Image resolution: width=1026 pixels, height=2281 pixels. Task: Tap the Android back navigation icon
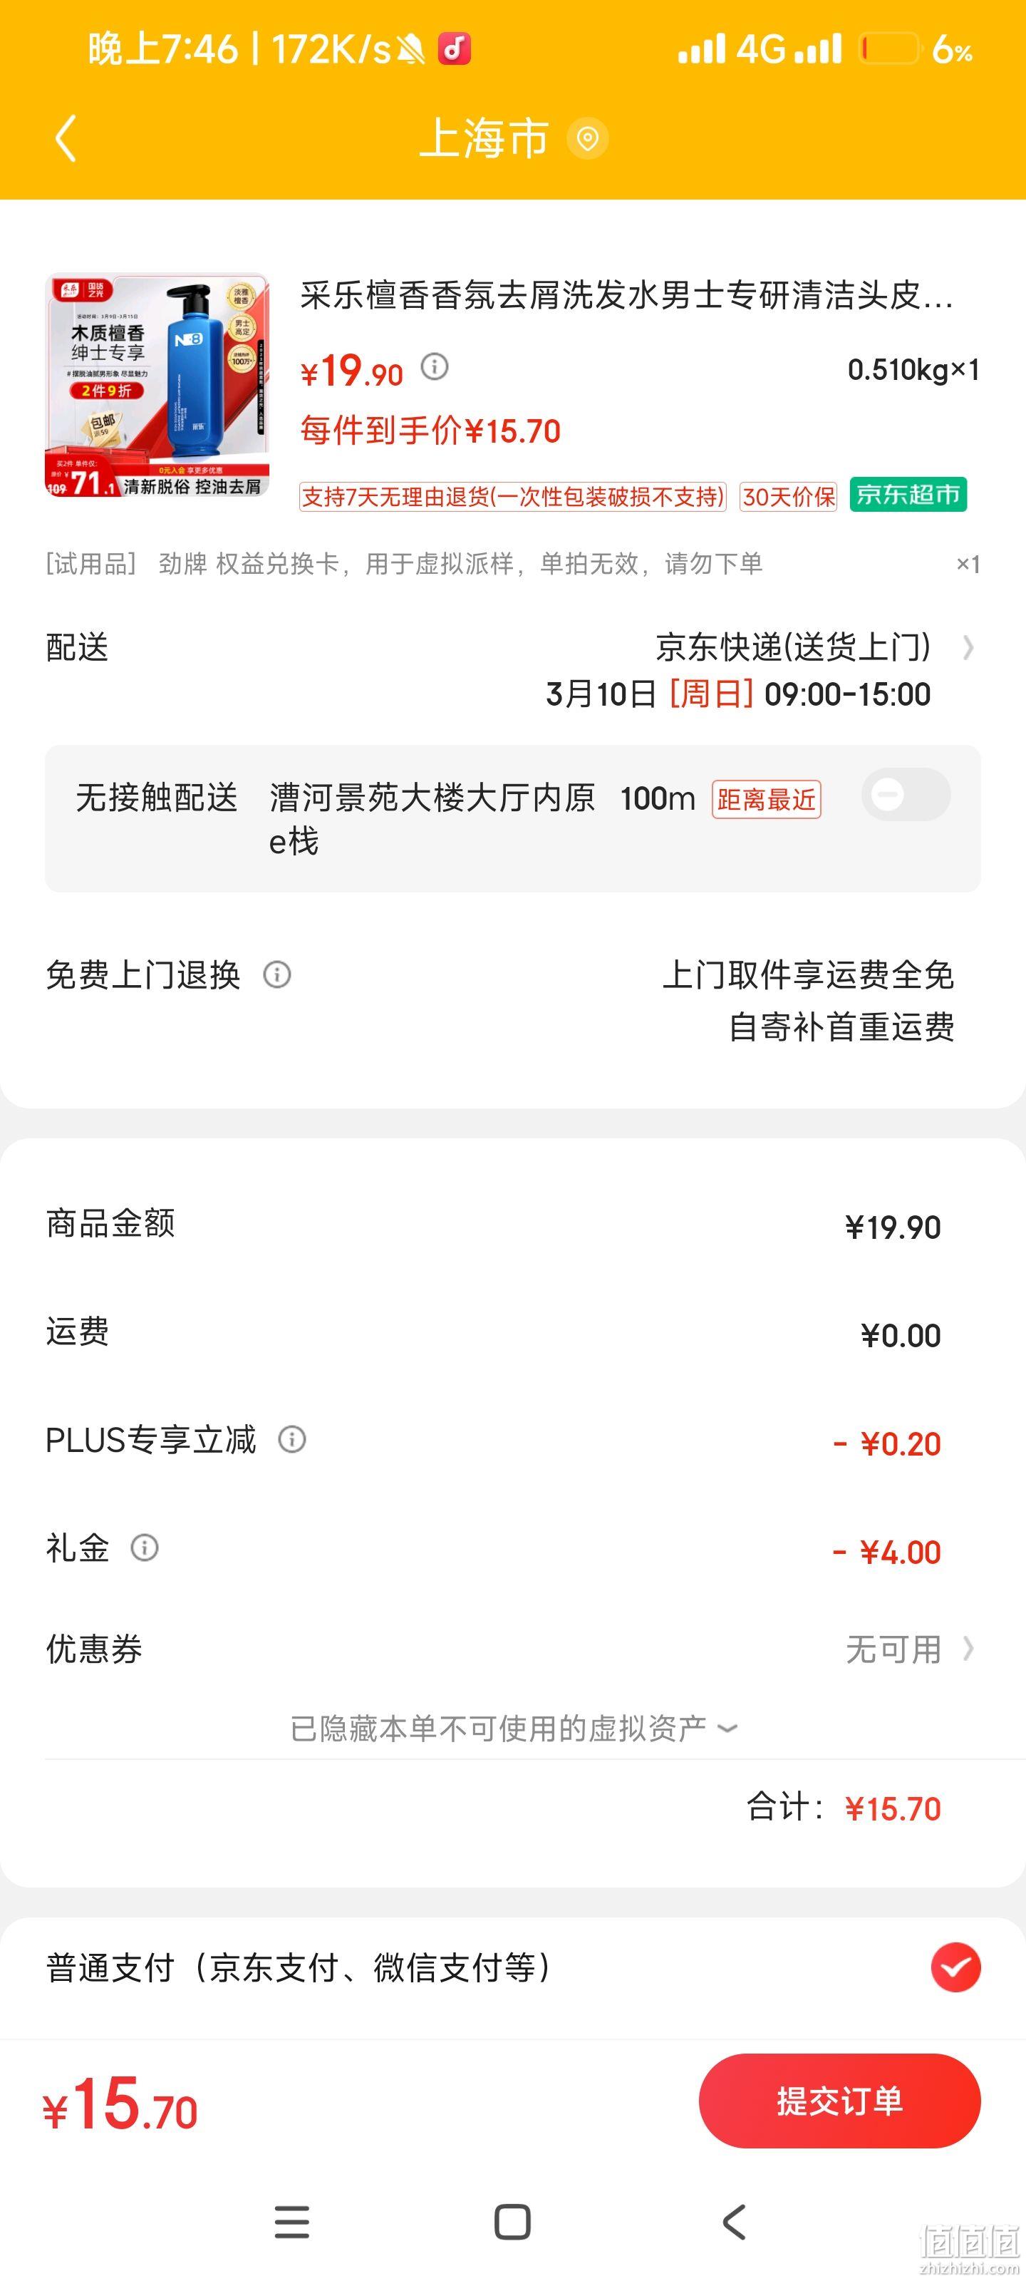[734, 2222]
